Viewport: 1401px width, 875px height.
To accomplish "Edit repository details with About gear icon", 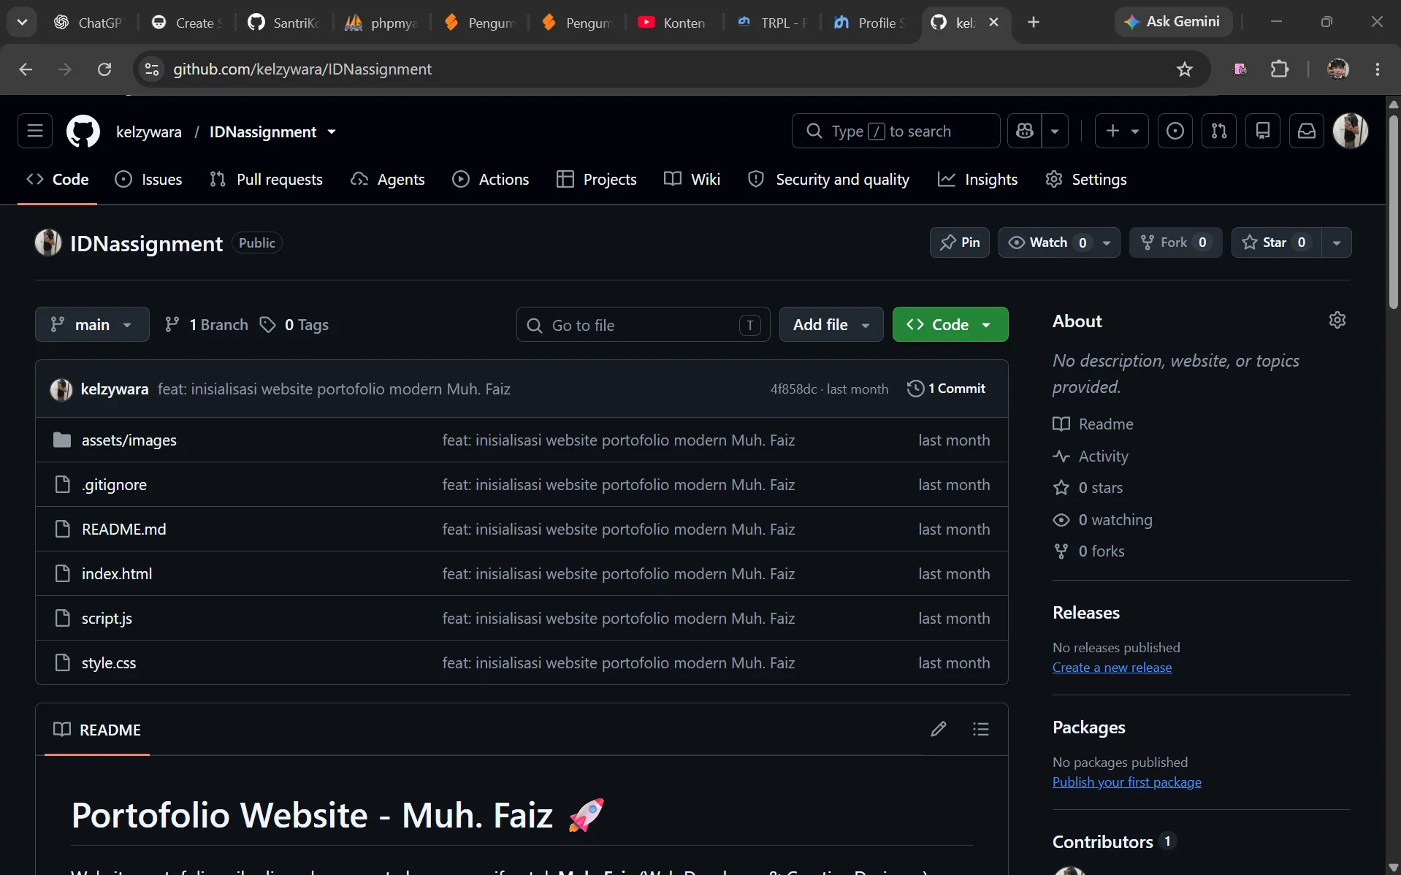I will (x=1337, y=321).
